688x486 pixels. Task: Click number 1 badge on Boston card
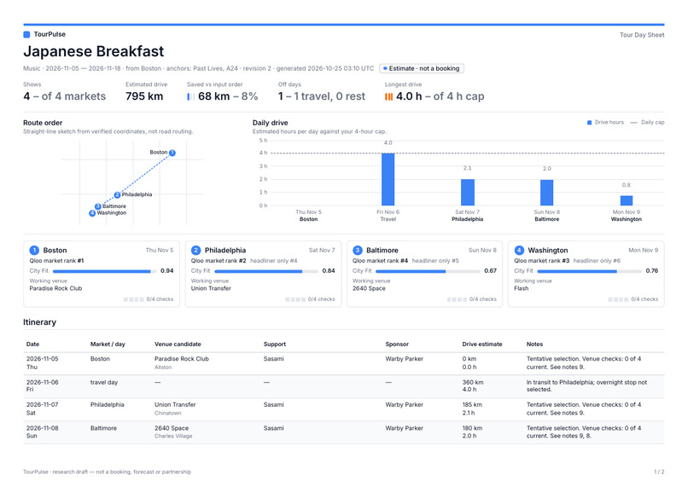click(34, 250)
